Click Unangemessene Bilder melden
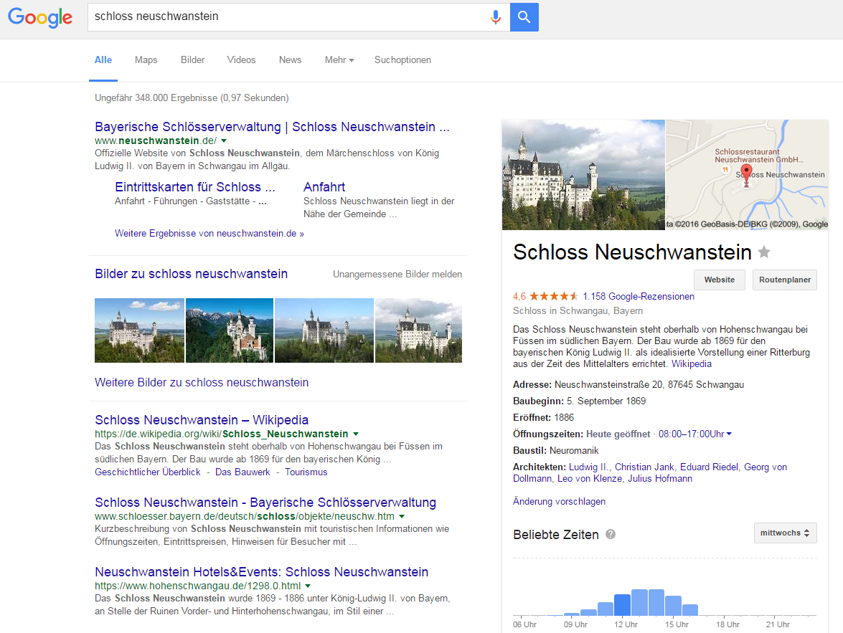Image resolution: width=843 pixels, height=633 pixels. click(397, 275)
